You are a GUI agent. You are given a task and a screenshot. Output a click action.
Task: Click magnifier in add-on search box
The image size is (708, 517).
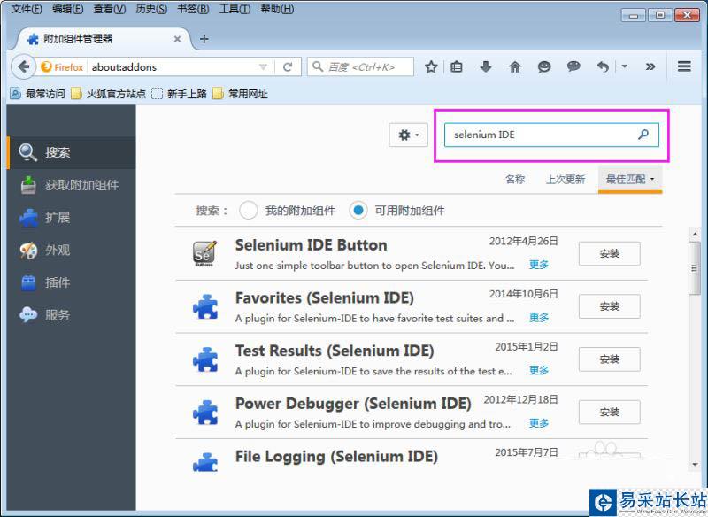pyautogui.click(x=643, y=134)
